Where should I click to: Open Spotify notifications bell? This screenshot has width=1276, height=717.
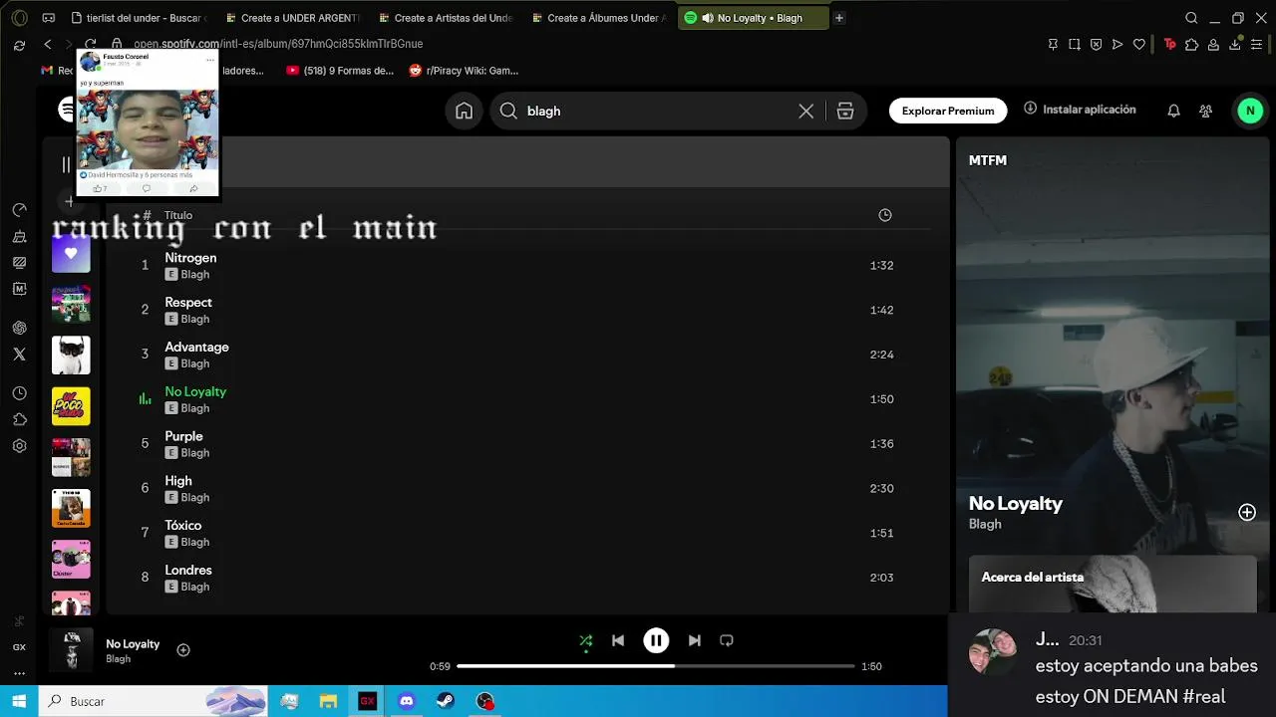point(1173,111)
